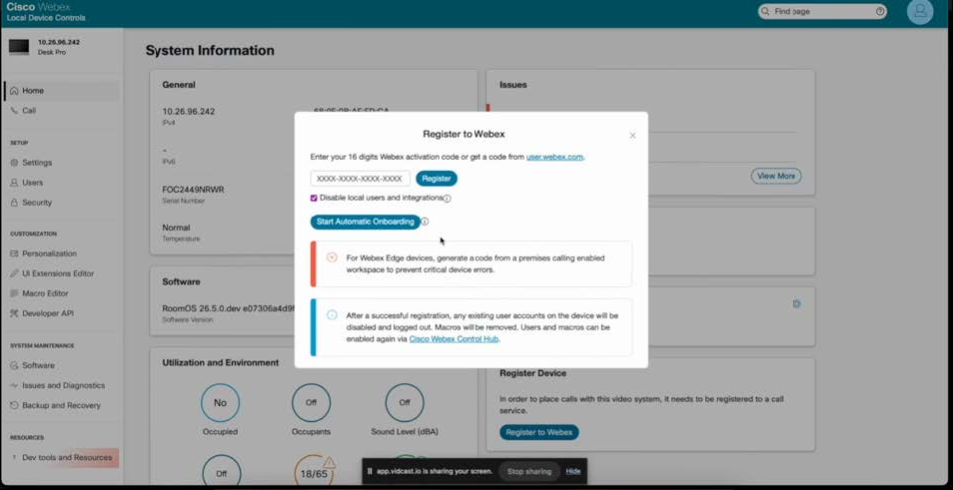
Task: Click Register to Webex button in Register Device
Action: point(539,432)
